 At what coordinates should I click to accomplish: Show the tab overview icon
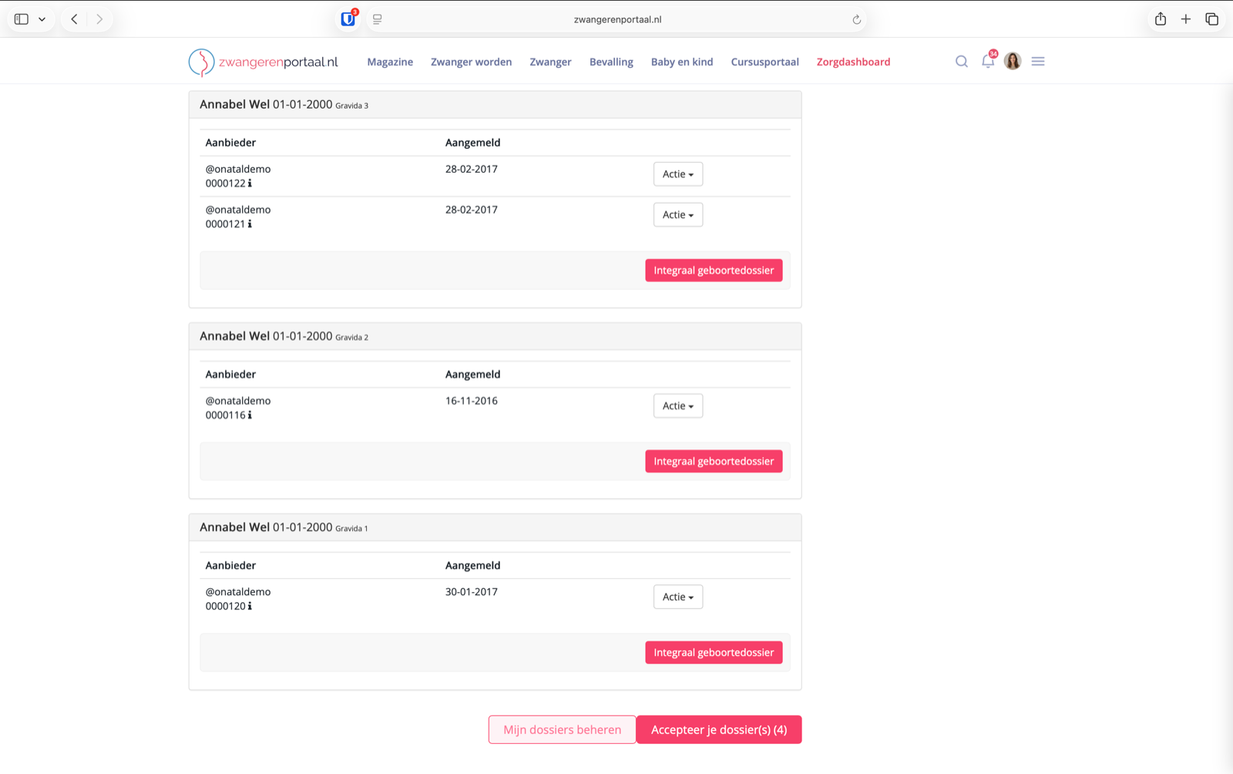(1212, 19)
